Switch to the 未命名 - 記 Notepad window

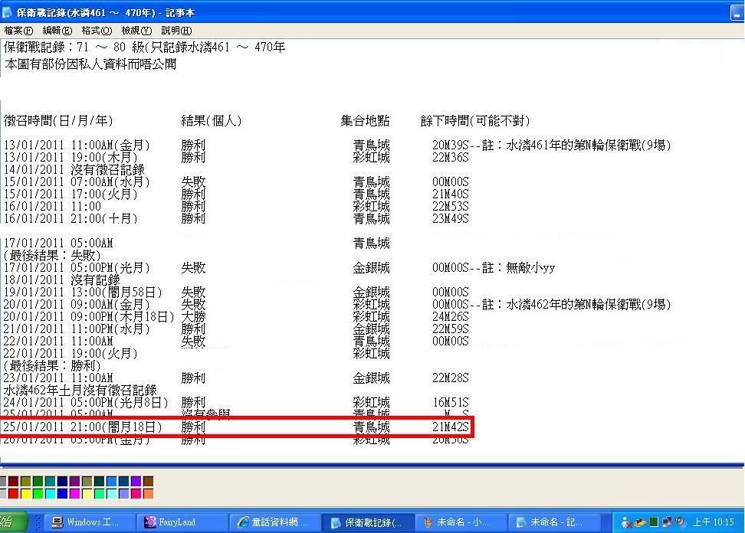(x=555, y=522)
